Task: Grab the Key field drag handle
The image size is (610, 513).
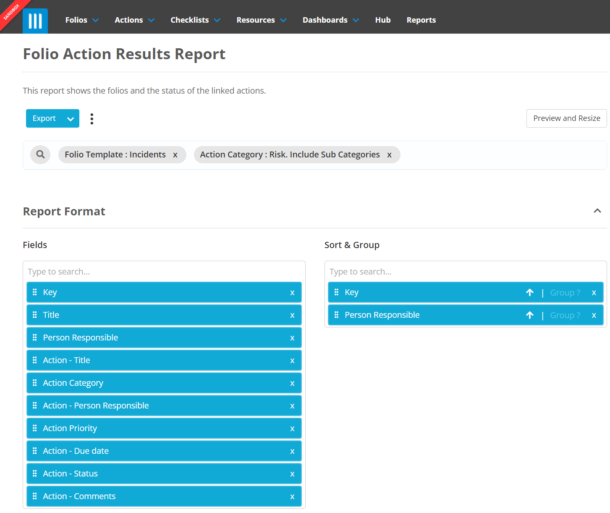Action: pos(35,292)
